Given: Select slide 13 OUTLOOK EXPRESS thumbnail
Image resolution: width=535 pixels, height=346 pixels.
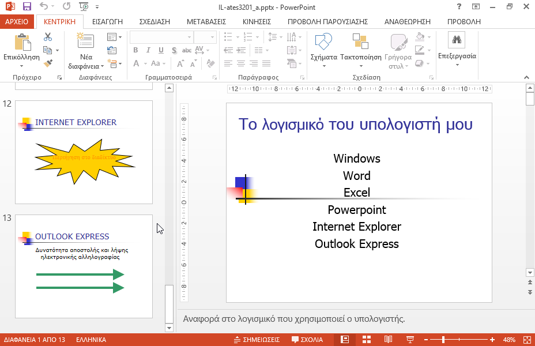Looking at the screenshot, I should (x=84, y=266).
